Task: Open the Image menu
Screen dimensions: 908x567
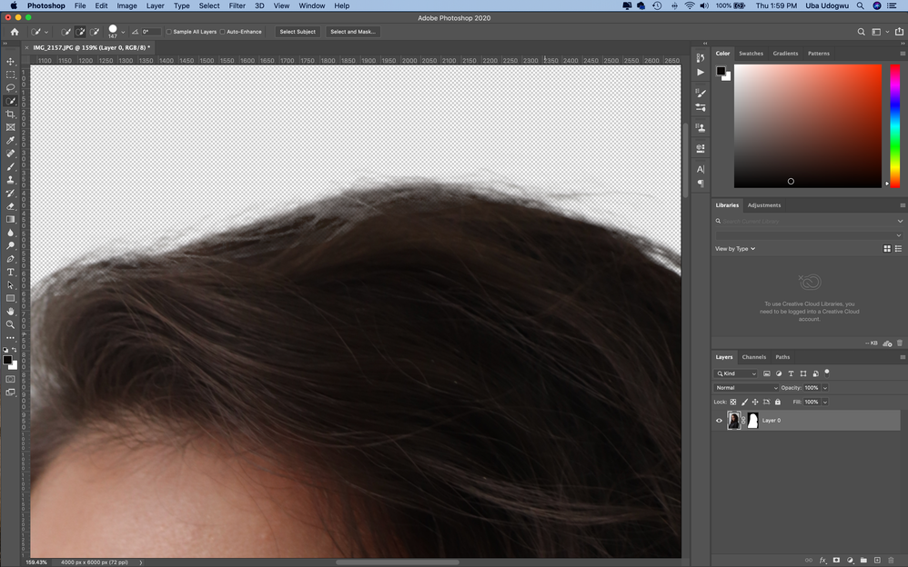Action: 126,5
